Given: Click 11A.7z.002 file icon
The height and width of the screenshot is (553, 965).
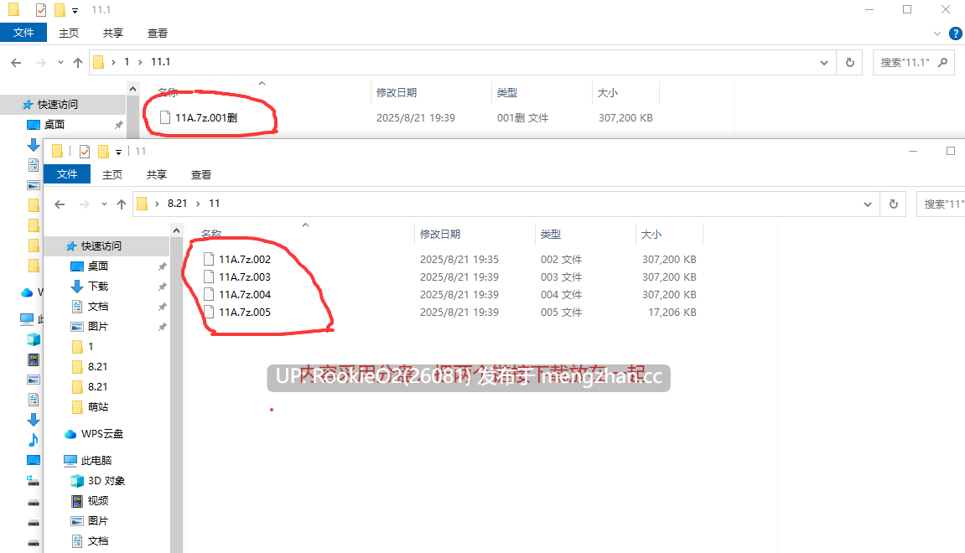Looking at the screenshot, I should coord(209,260).
